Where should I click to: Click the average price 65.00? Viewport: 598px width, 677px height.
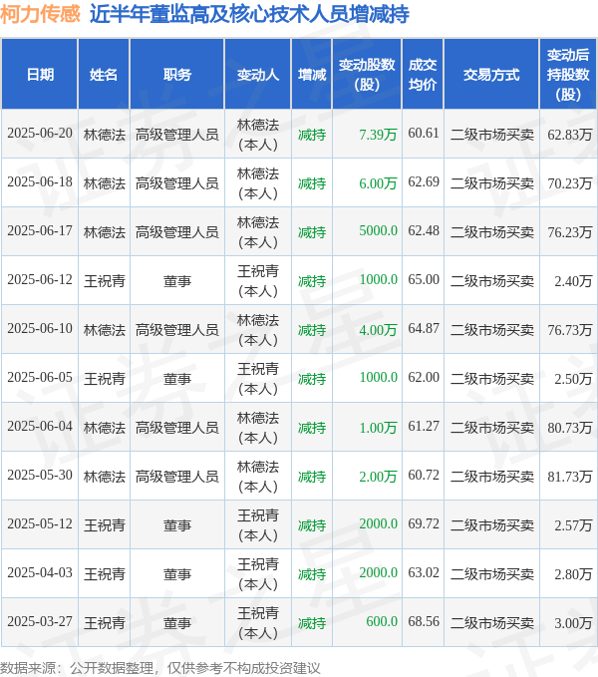424,279
